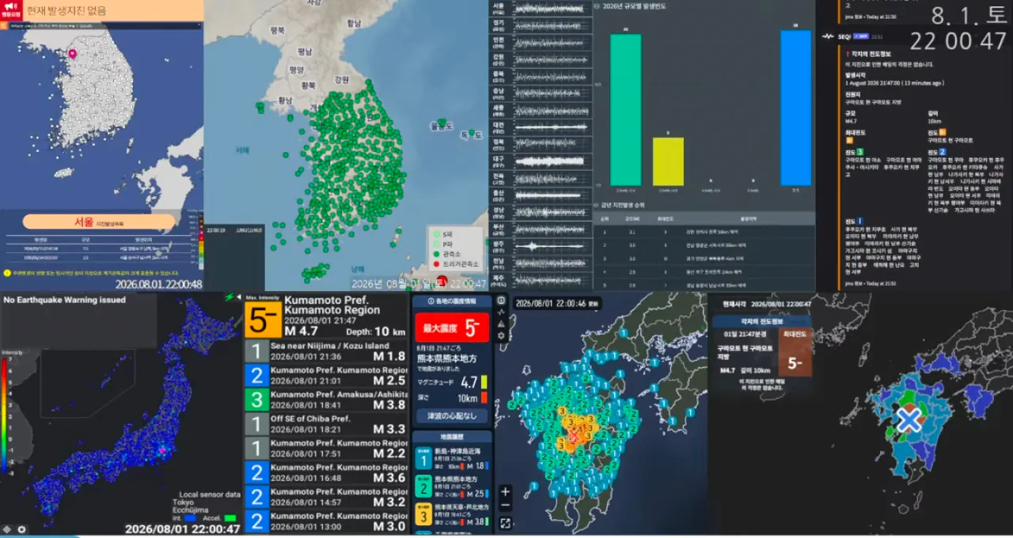Click the tall green bar in the frequency chart
Image resolution: width=1013 pixels, height=538 pixels.
coord(626,109)
